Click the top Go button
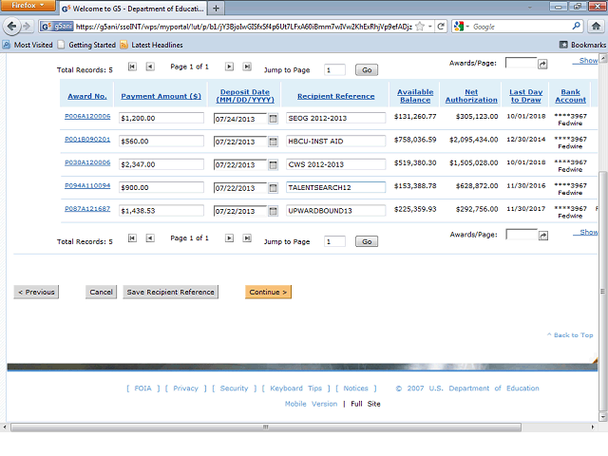608x456 pixels. [x=367, y=69]
